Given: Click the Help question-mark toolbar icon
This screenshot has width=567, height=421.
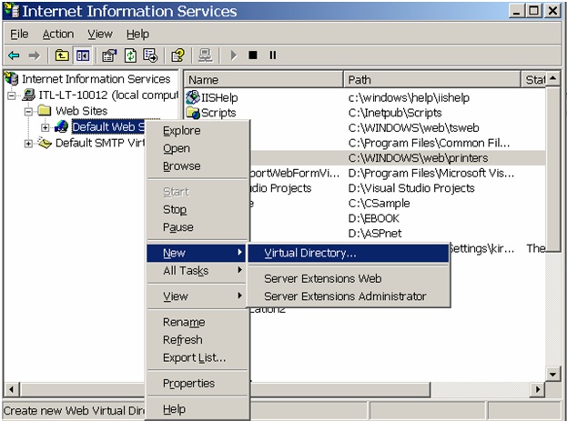Looking at the screenshot, I should [x=177, y=55].
